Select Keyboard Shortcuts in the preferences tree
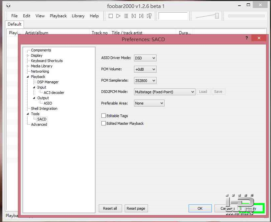This screenshot has height=222, width=271. coord(47,61)
